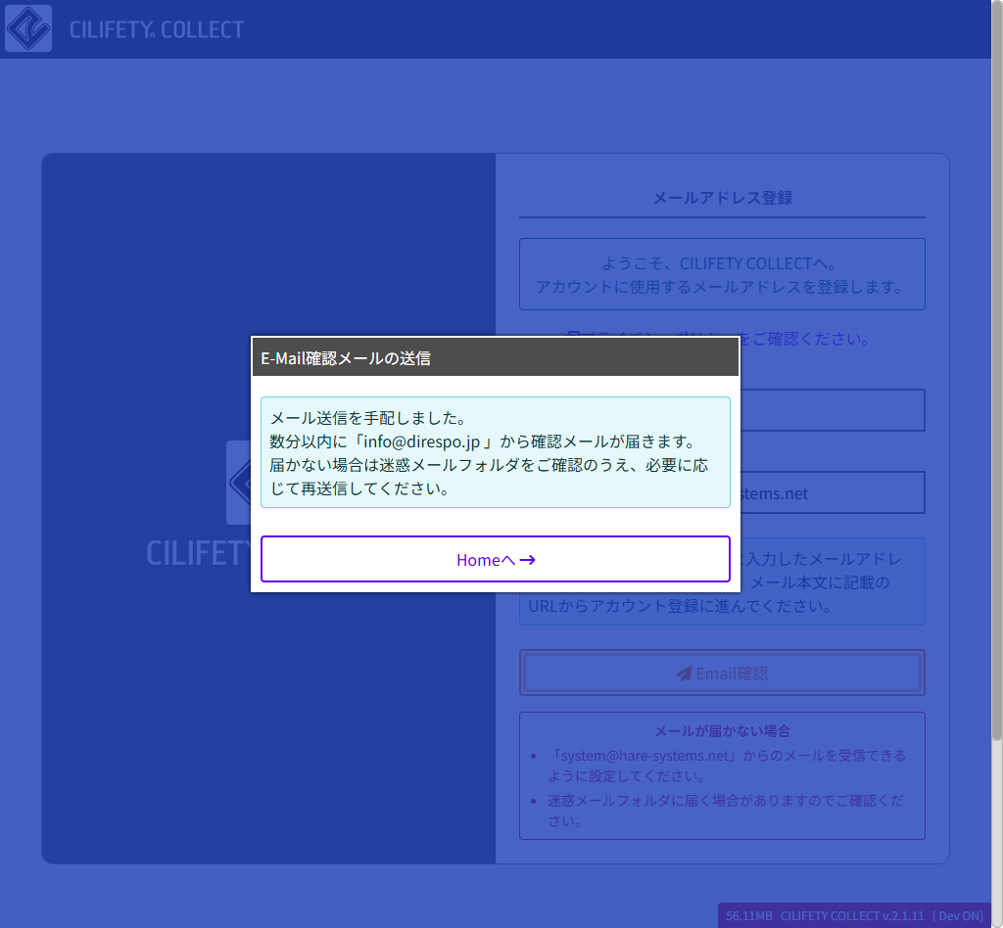
Task: Click the CILIFETY COLLECT header title
Action: tap(157, 29)
